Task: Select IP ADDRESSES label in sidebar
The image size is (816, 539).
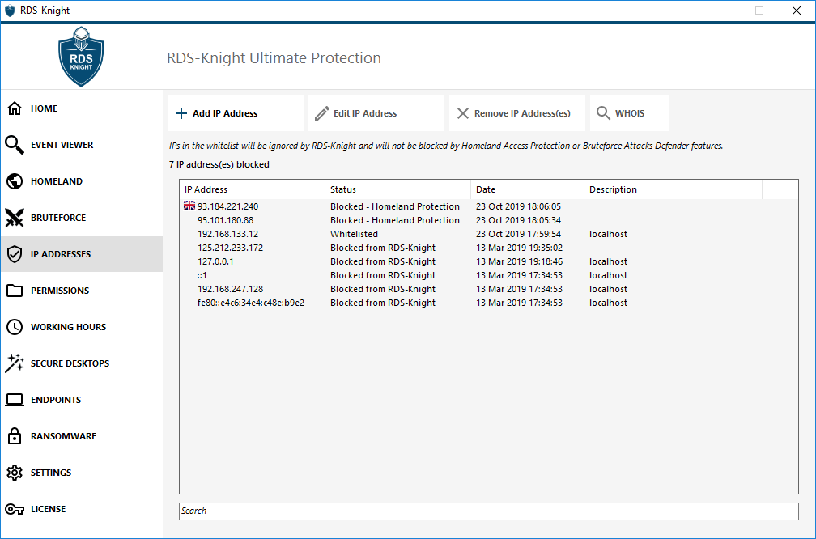Action: [61, 254]
